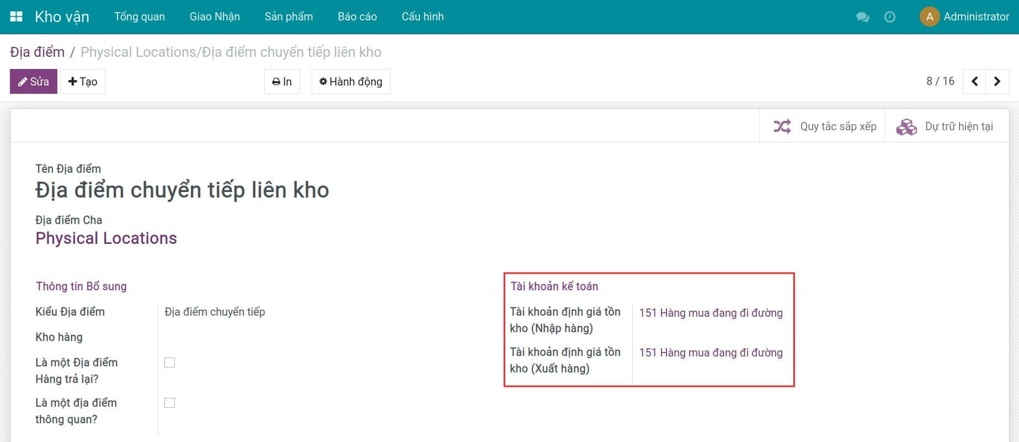Viewport: 1019px width, 442px height.
Task: Open the conversations chat icon
Action: [862, 17]
